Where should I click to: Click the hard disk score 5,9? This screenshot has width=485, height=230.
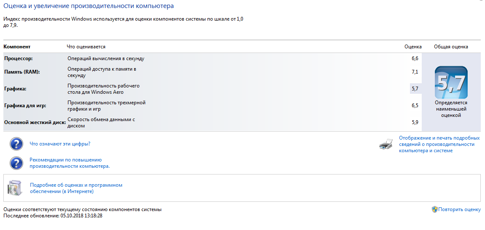(415, 122)
